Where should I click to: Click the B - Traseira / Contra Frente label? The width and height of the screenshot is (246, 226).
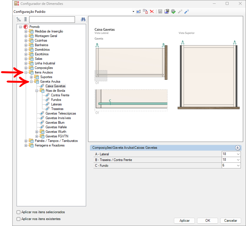coord(114,160)
